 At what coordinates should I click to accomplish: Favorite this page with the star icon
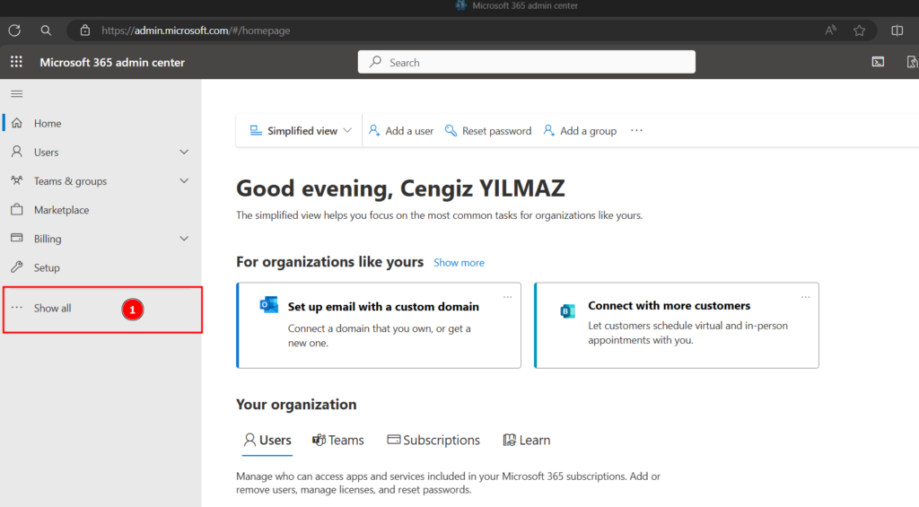click(x=859, y=31)
